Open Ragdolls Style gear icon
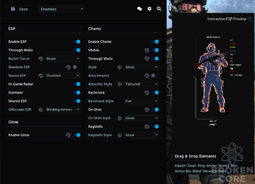 point(120,135)
